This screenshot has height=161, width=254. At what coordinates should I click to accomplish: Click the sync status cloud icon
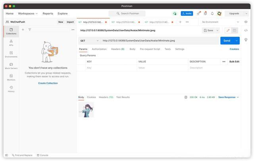click(x=175, y=13)
